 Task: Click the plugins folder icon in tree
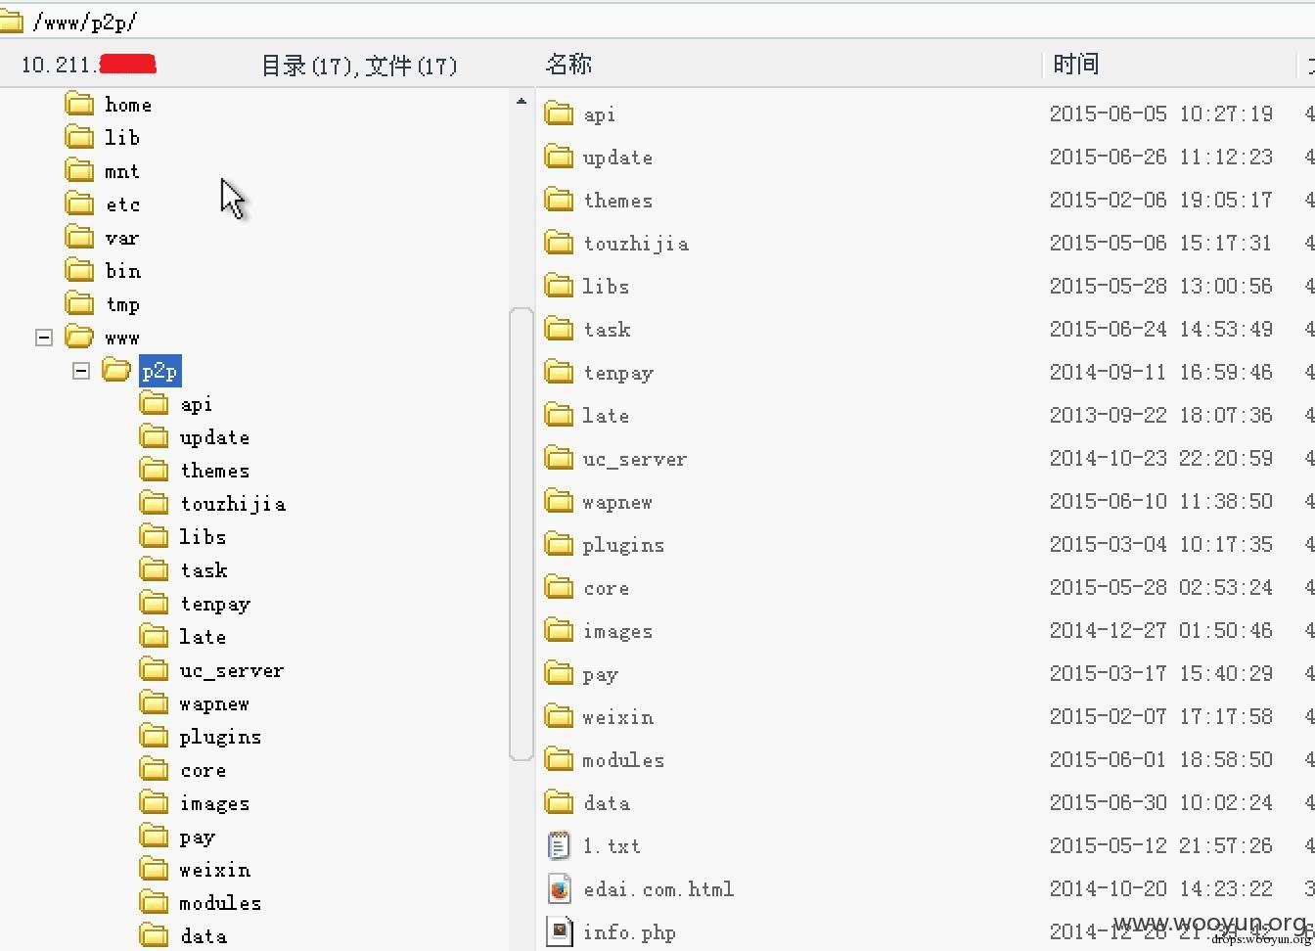point(154,736)
